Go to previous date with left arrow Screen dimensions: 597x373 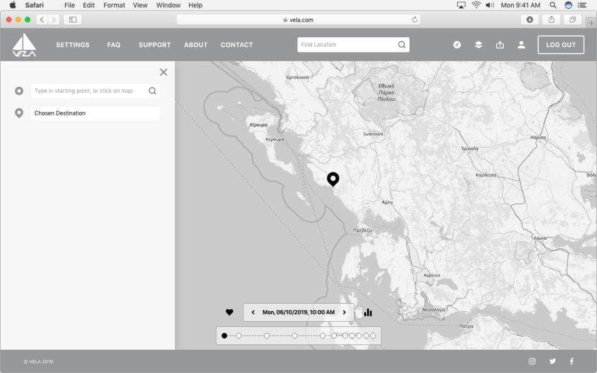click(253, 312)
